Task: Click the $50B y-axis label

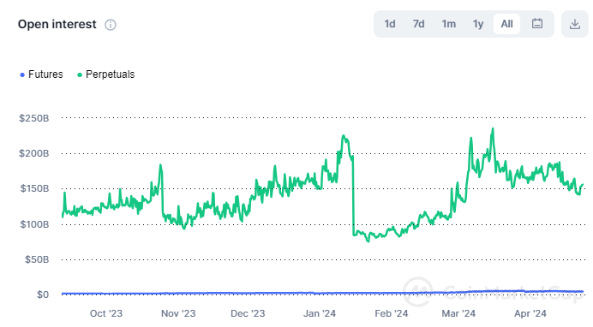Action: 37,259
